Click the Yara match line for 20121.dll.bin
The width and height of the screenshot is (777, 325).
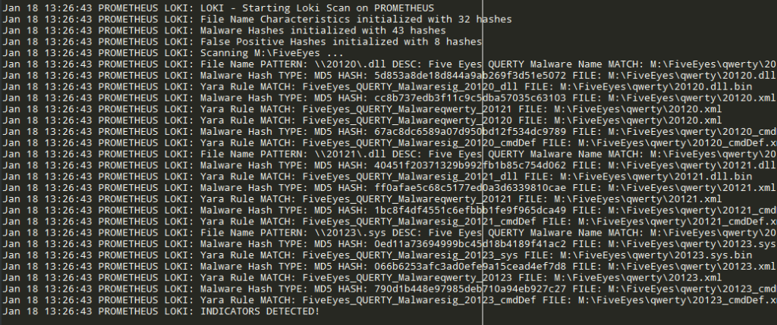377,177
